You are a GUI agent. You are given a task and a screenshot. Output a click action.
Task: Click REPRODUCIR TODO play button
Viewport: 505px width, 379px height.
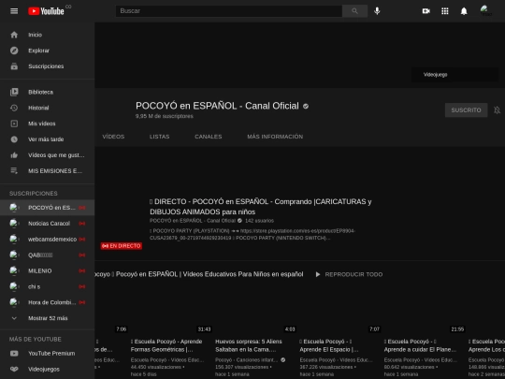(349, 274)
